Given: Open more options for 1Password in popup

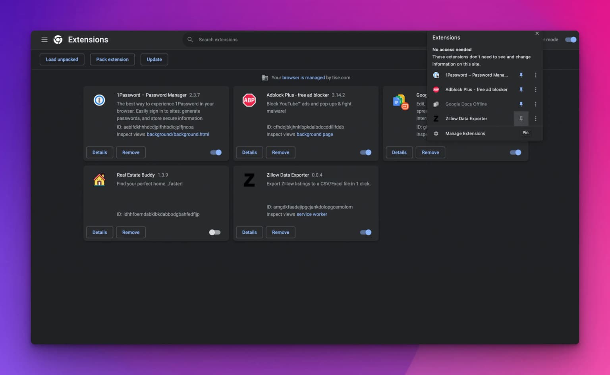Looking at the screenshot, I should click(x=535, y=75).
